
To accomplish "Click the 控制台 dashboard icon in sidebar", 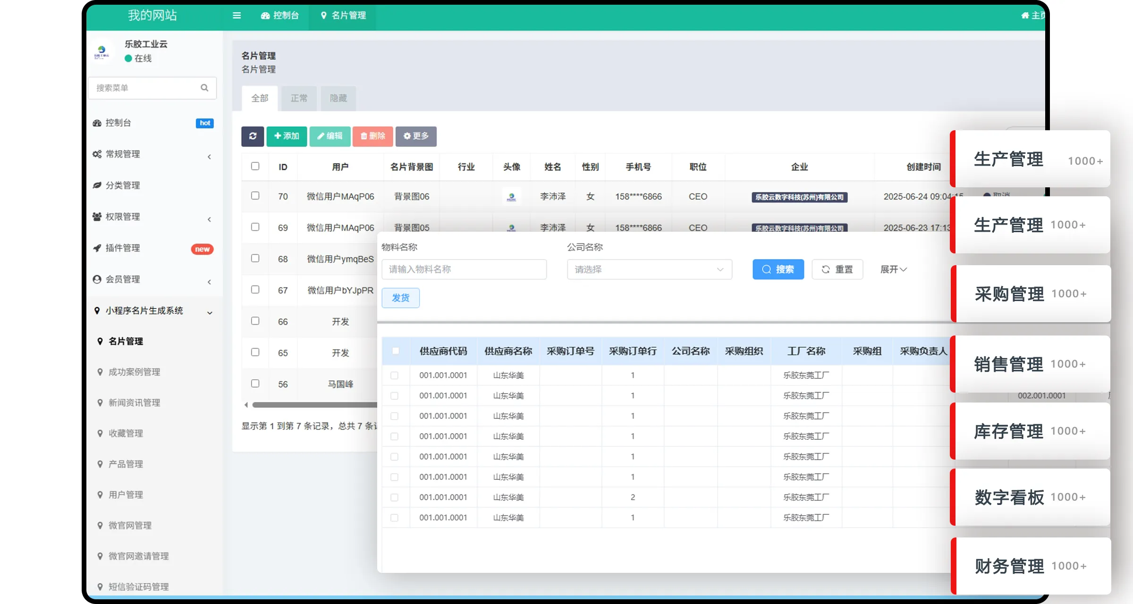I will [97, 123].
